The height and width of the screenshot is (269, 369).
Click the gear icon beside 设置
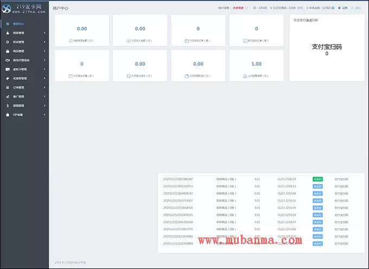[339, 8]
